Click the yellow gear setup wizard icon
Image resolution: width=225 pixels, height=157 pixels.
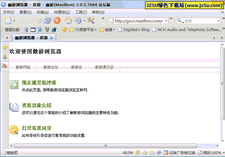14,130
